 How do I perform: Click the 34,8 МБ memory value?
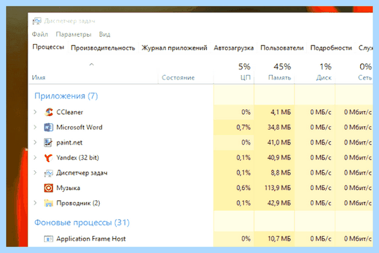(x=279, y=127)
